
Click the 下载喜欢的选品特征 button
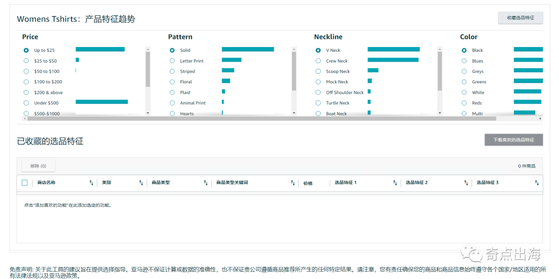coord(513,140)
